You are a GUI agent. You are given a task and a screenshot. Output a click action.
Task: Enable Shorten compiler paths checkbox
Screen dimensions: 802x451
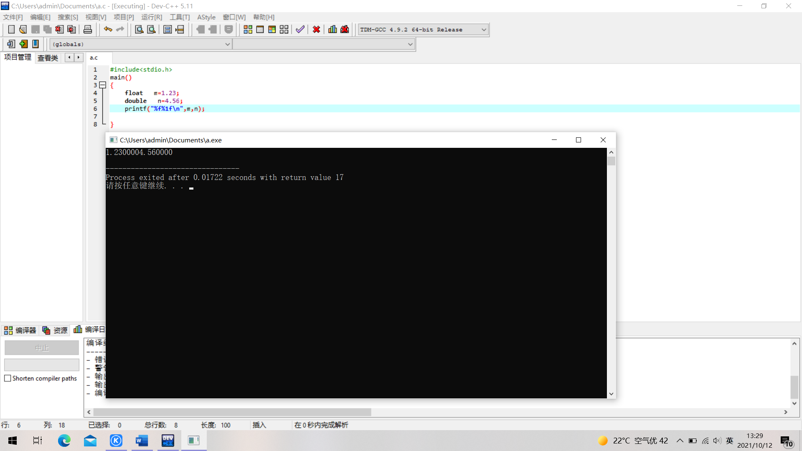8,378
